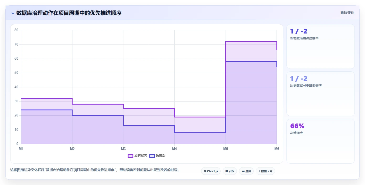Click the M3 x-axis label
The height and width of the screenshot is (185, 365).
click(x=123, y=149)
